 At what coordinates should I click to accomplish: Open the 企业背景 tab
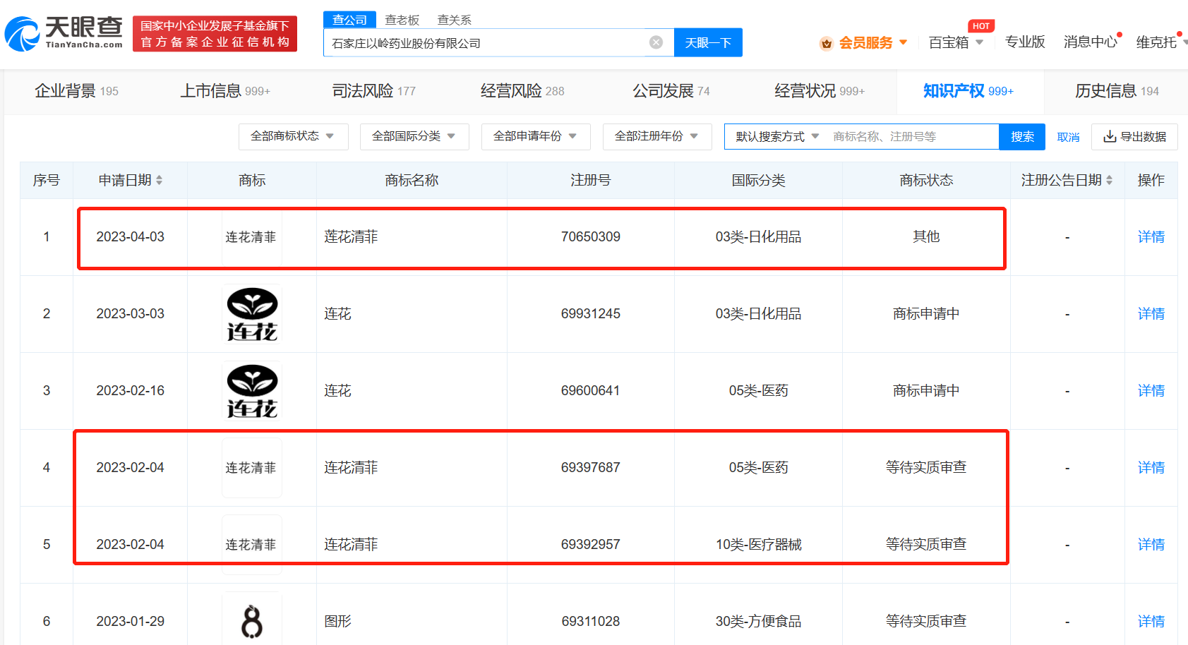coord(77,91)
